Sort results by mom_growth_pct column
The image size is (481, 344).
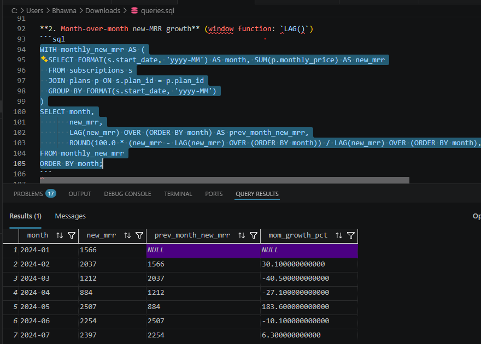pyautogui.click(x=339, y=235)
